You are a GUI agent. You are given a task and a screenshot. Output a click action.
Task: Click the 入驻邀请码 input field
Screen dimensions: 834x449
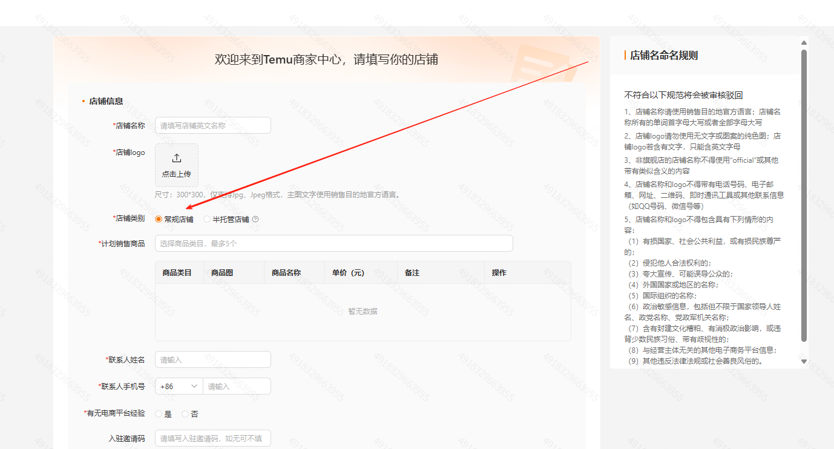click(213, 438)
